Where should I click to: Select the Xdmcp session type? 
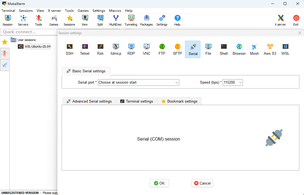116,50
